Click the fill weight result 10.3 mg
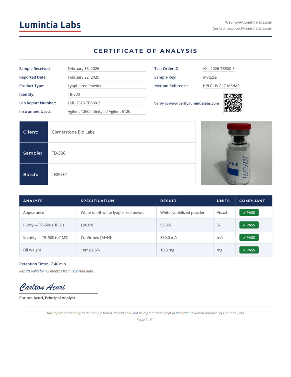 (x=167, y=250)
